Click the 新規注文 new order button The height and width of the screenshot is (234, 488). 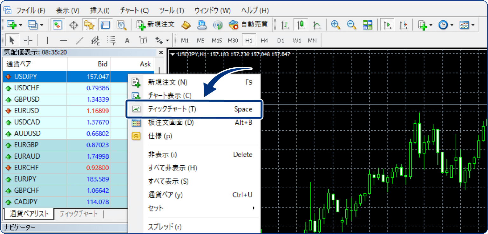pyautogui.click(x=156, y=25)
